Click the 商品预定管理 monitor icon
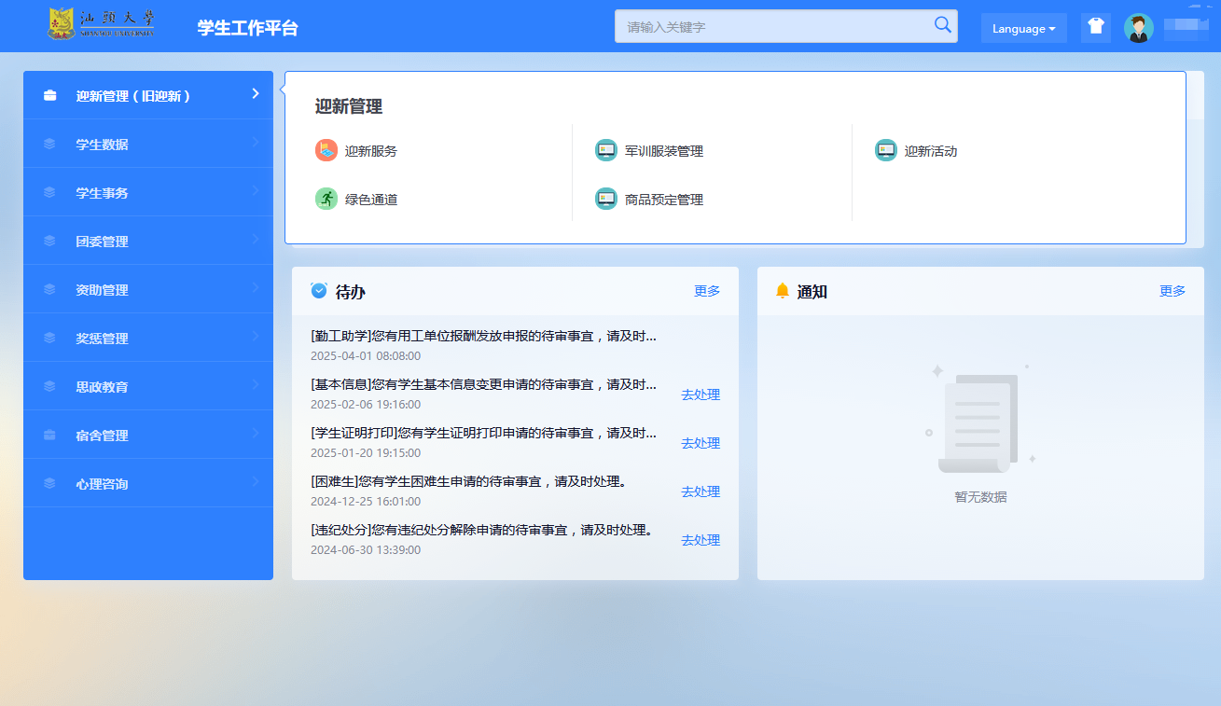The image size is (1221, 706). pos(606,199)
